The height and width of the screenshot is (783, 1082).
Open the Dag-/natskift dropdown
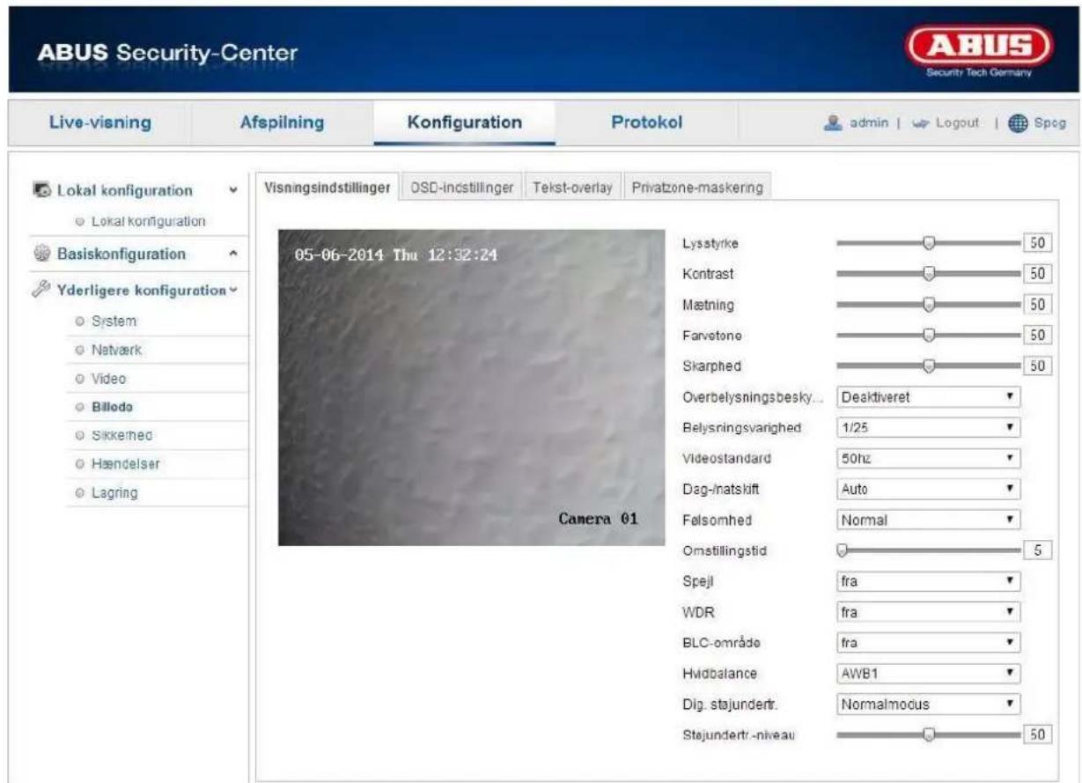tap(927, 490)
